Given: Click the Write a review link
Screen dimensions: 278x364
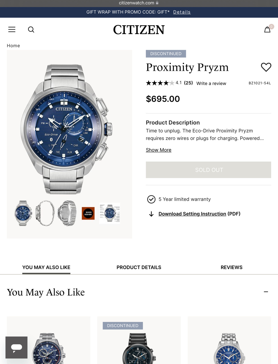Looking at the screenshot, I should (x=211, y=83).
